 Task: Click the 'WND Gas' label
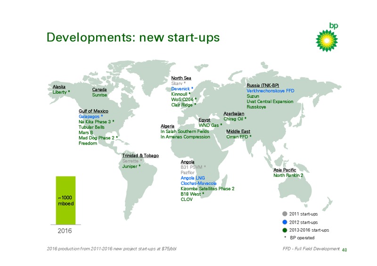click(x=208, y=125)
